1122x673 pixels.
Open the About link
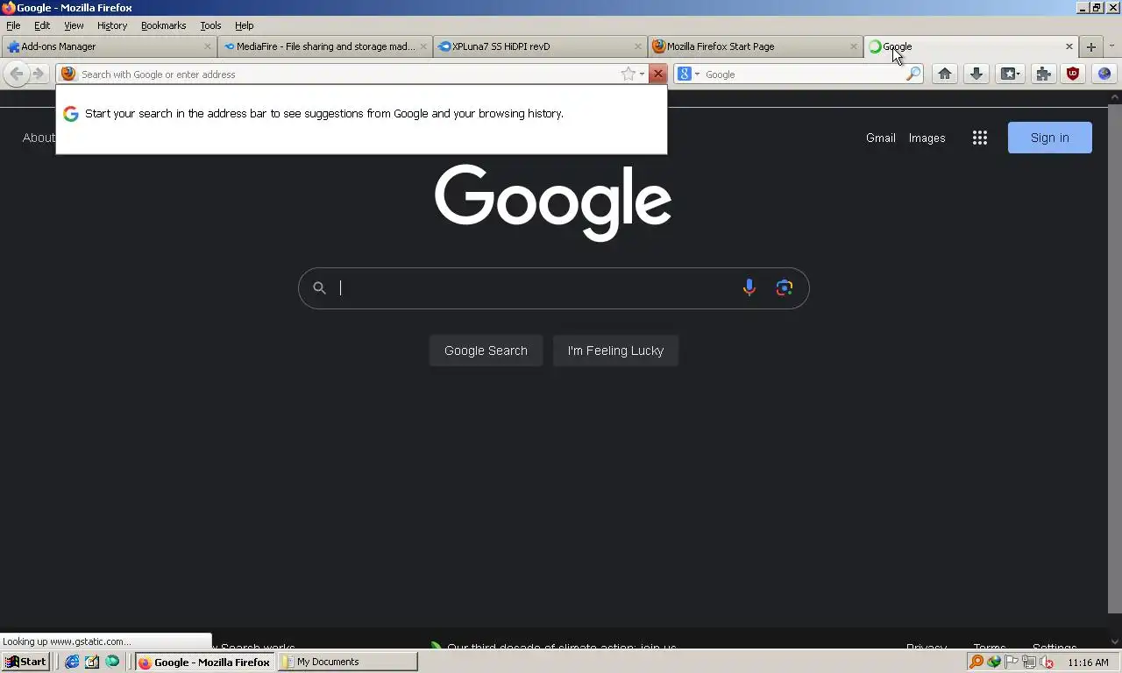(39, 138)
